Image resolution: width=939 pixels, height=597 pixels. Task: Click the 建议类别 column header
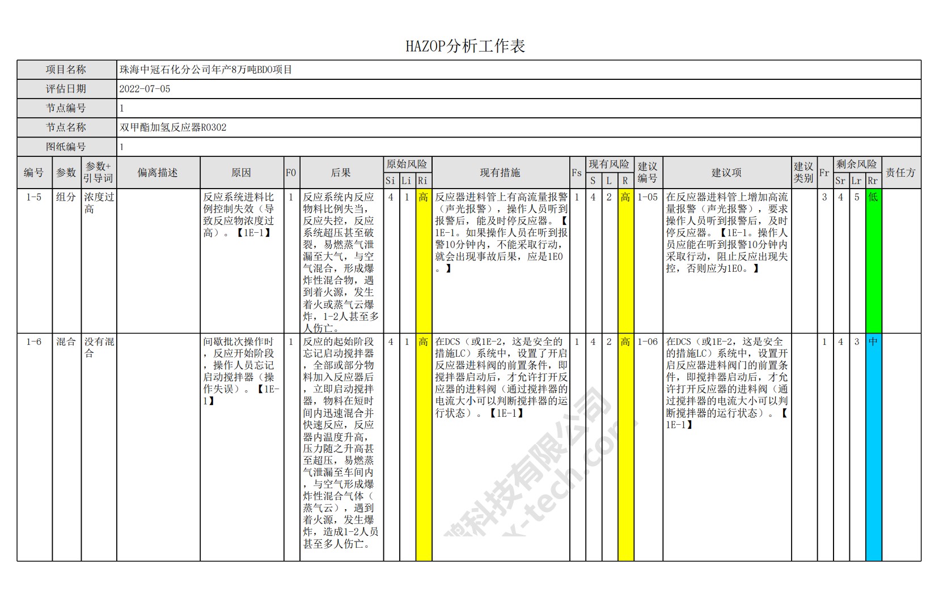pyautogui.click(x=804, y=173)
